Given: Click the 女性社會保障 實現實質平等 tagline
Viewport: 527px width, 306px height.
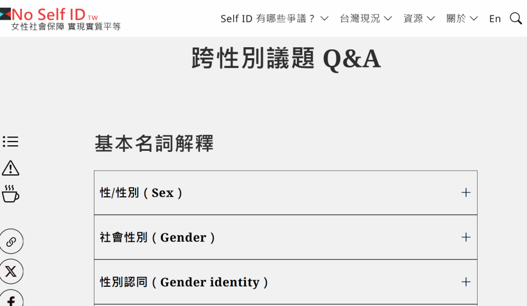Looking at the screenshot, I should click(66, 26).
